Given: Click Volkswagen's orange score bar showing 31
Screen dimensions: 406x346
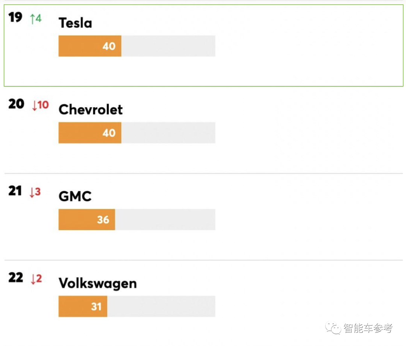Looking at the screenshot, I should 83,307.
